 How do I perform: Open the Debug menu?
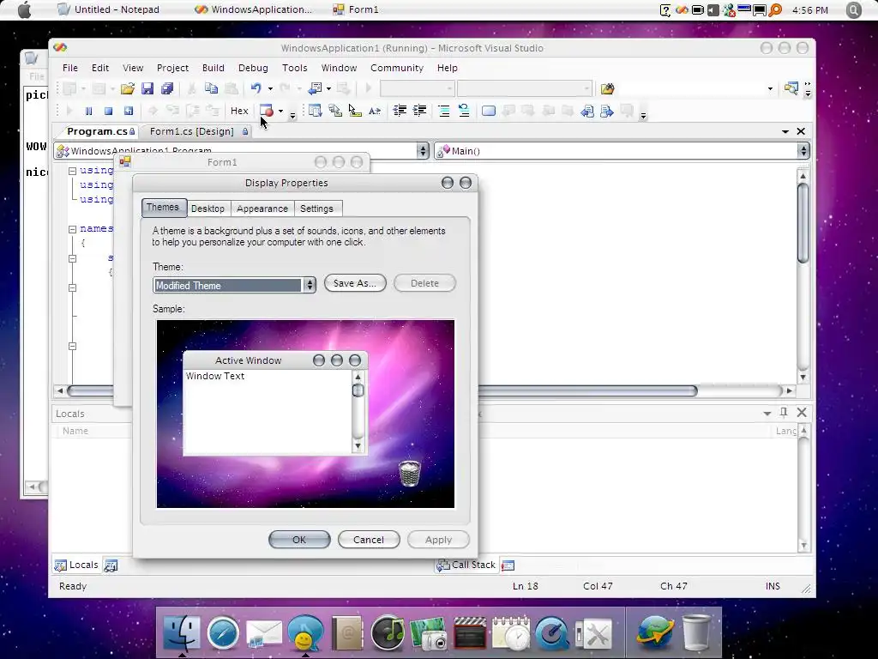(x=253, y=68)
